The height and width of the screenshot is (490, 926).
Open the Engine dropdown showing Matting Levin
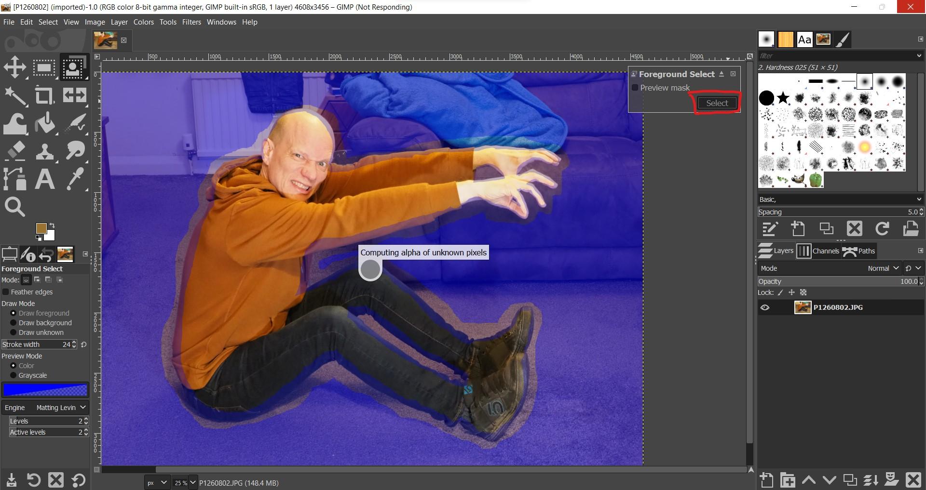pos(60,407)
